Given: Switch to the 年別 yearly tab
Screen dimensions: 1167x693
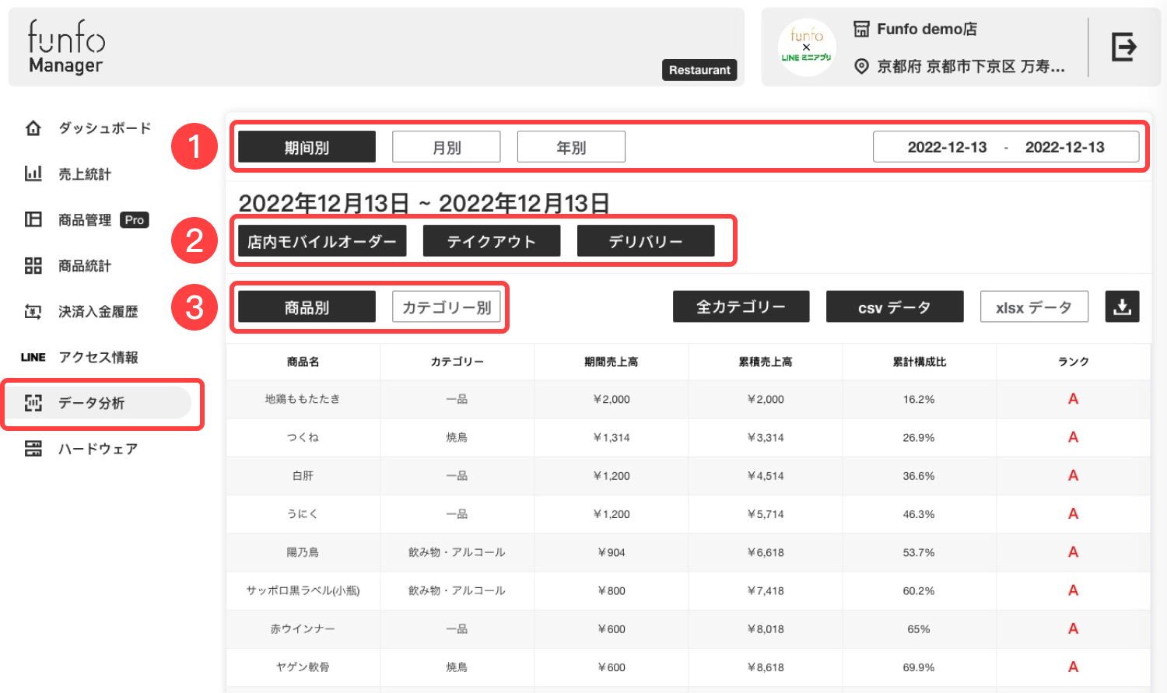Looking at the screenshot, I should (571, 147).
